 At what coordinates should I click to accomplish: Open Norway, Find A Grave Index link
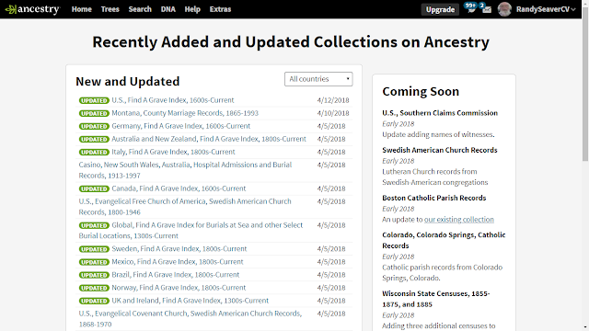179,288
